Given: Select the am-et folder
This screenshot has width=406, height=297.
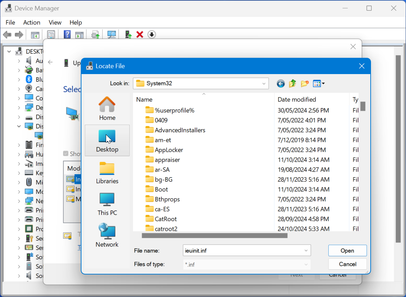Looking at the screenshot, I should pyautogui.click(x=158, y=140).
